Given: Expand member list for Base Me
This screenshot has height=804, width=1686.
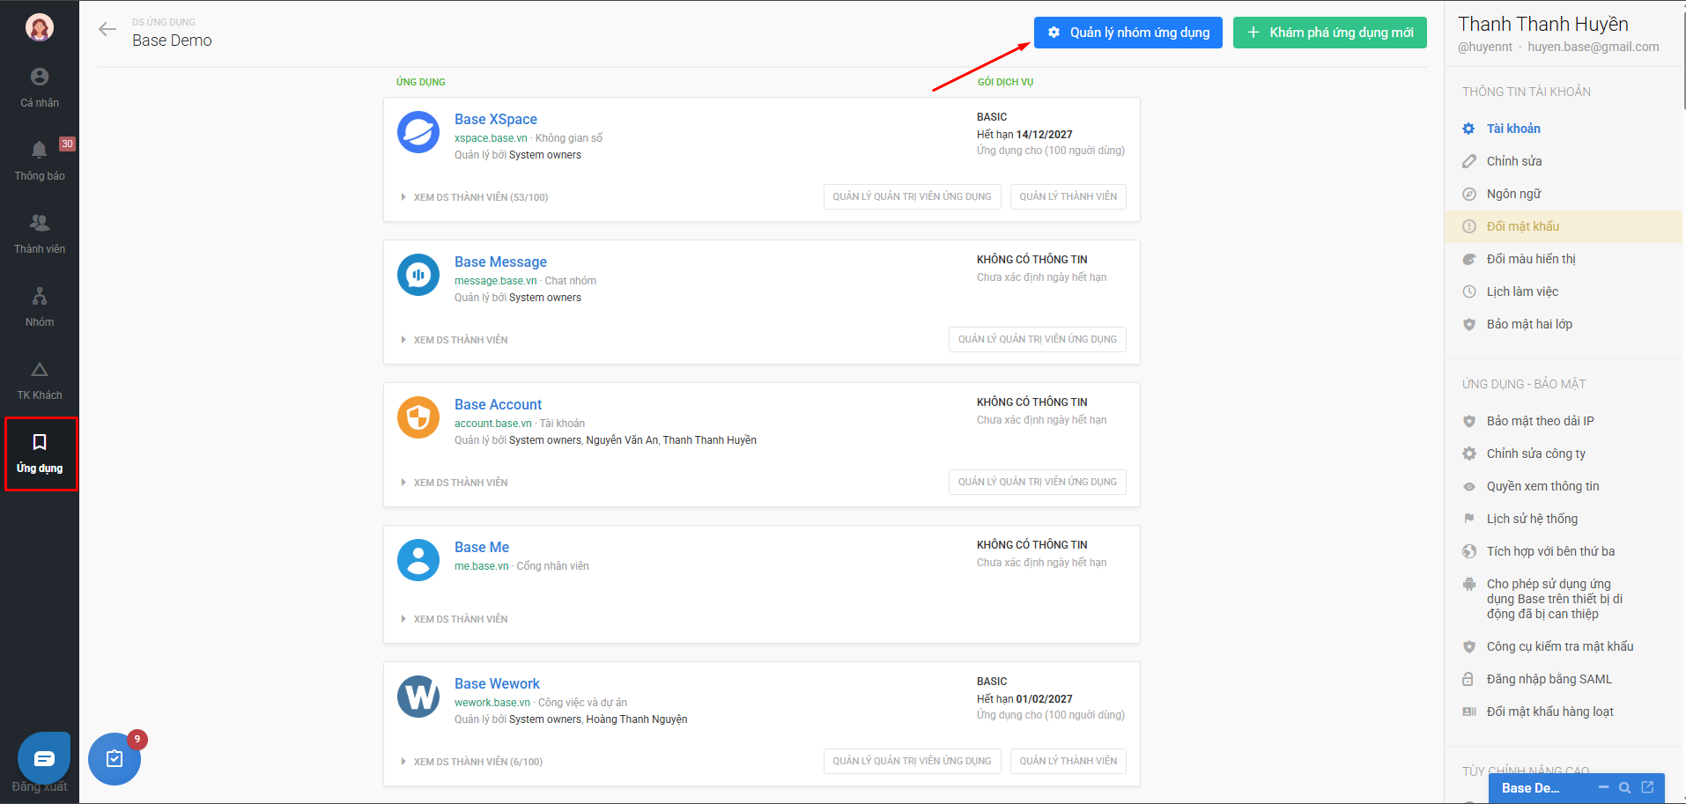Looking at the screenshot, I should click(x=455, y=619).
